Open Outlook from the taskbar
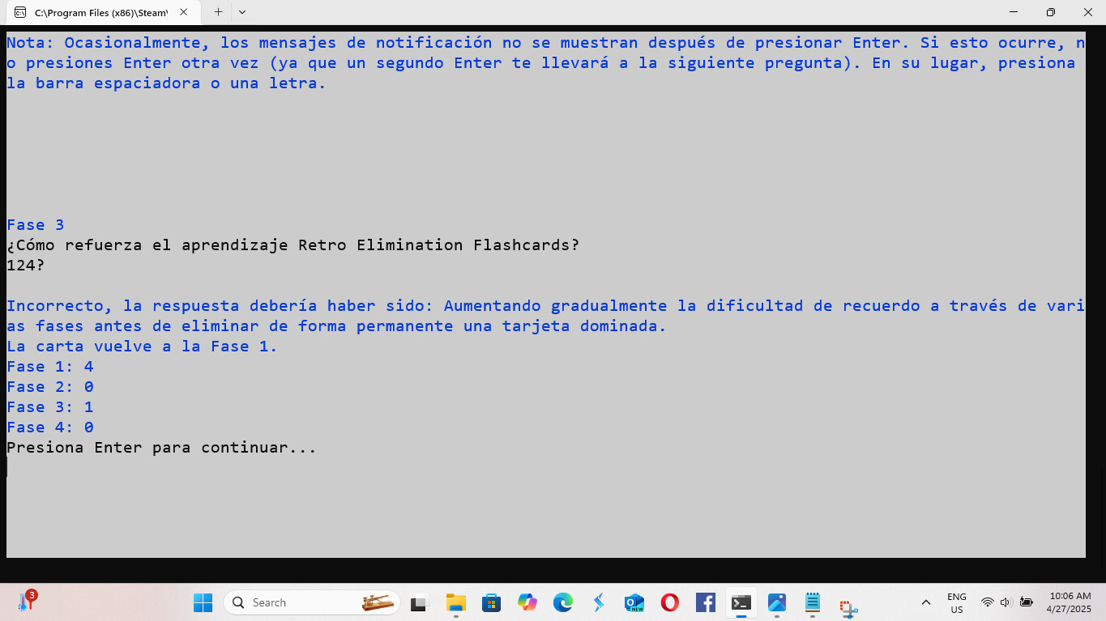Image resolution: width=1106 pixels, height=621 pixels. (x=634, y=602)
